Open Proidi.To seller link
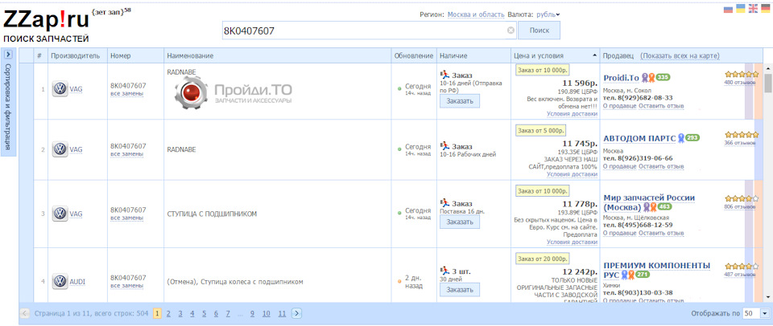The width and height of the screenshot is (773, 326). pyautogui.click(x=621, y=78)
